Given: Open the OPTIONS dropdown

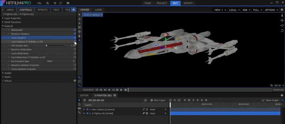Looking at the screenshot, I should (271, 10).
